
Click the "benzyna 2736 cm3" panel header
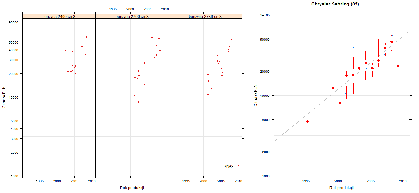(x=205, y=16)
